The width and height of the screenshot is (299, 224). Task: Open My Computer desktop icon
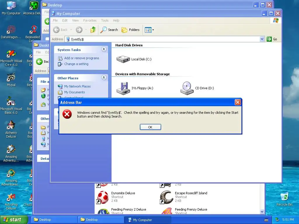tap(11, 8)
